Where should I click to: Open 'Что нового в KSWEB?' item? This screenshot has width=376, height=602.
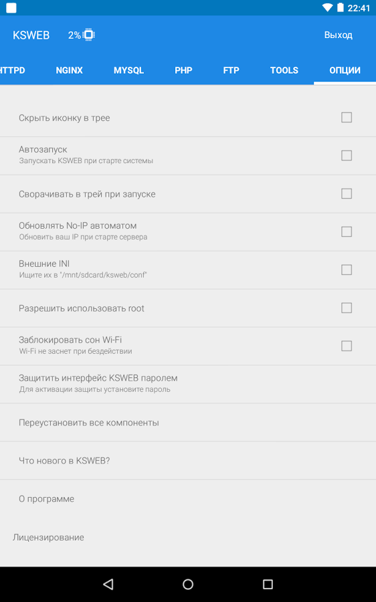188,460
